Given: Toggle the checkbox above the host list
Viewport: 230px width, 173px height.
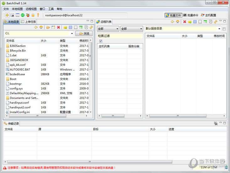Looking at the screenshot, I should coord(101,41).
